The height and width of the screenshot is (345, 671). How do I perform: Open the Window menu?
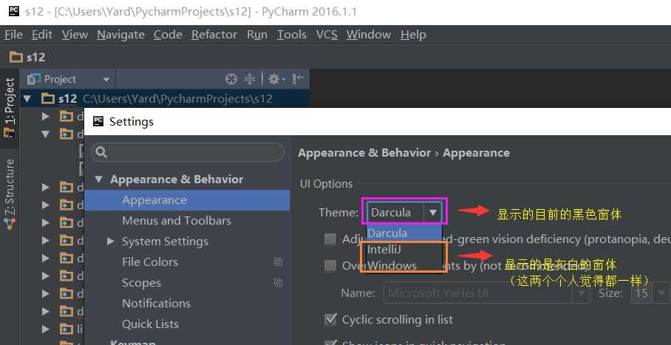(x=369, y=35)
